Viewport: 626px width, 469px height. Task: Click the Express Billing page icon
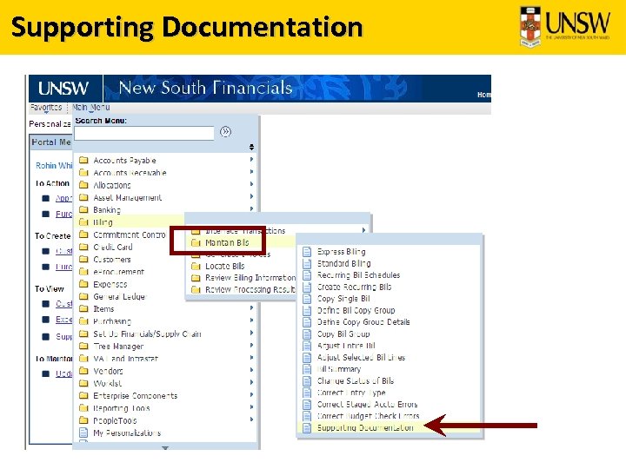307,252
